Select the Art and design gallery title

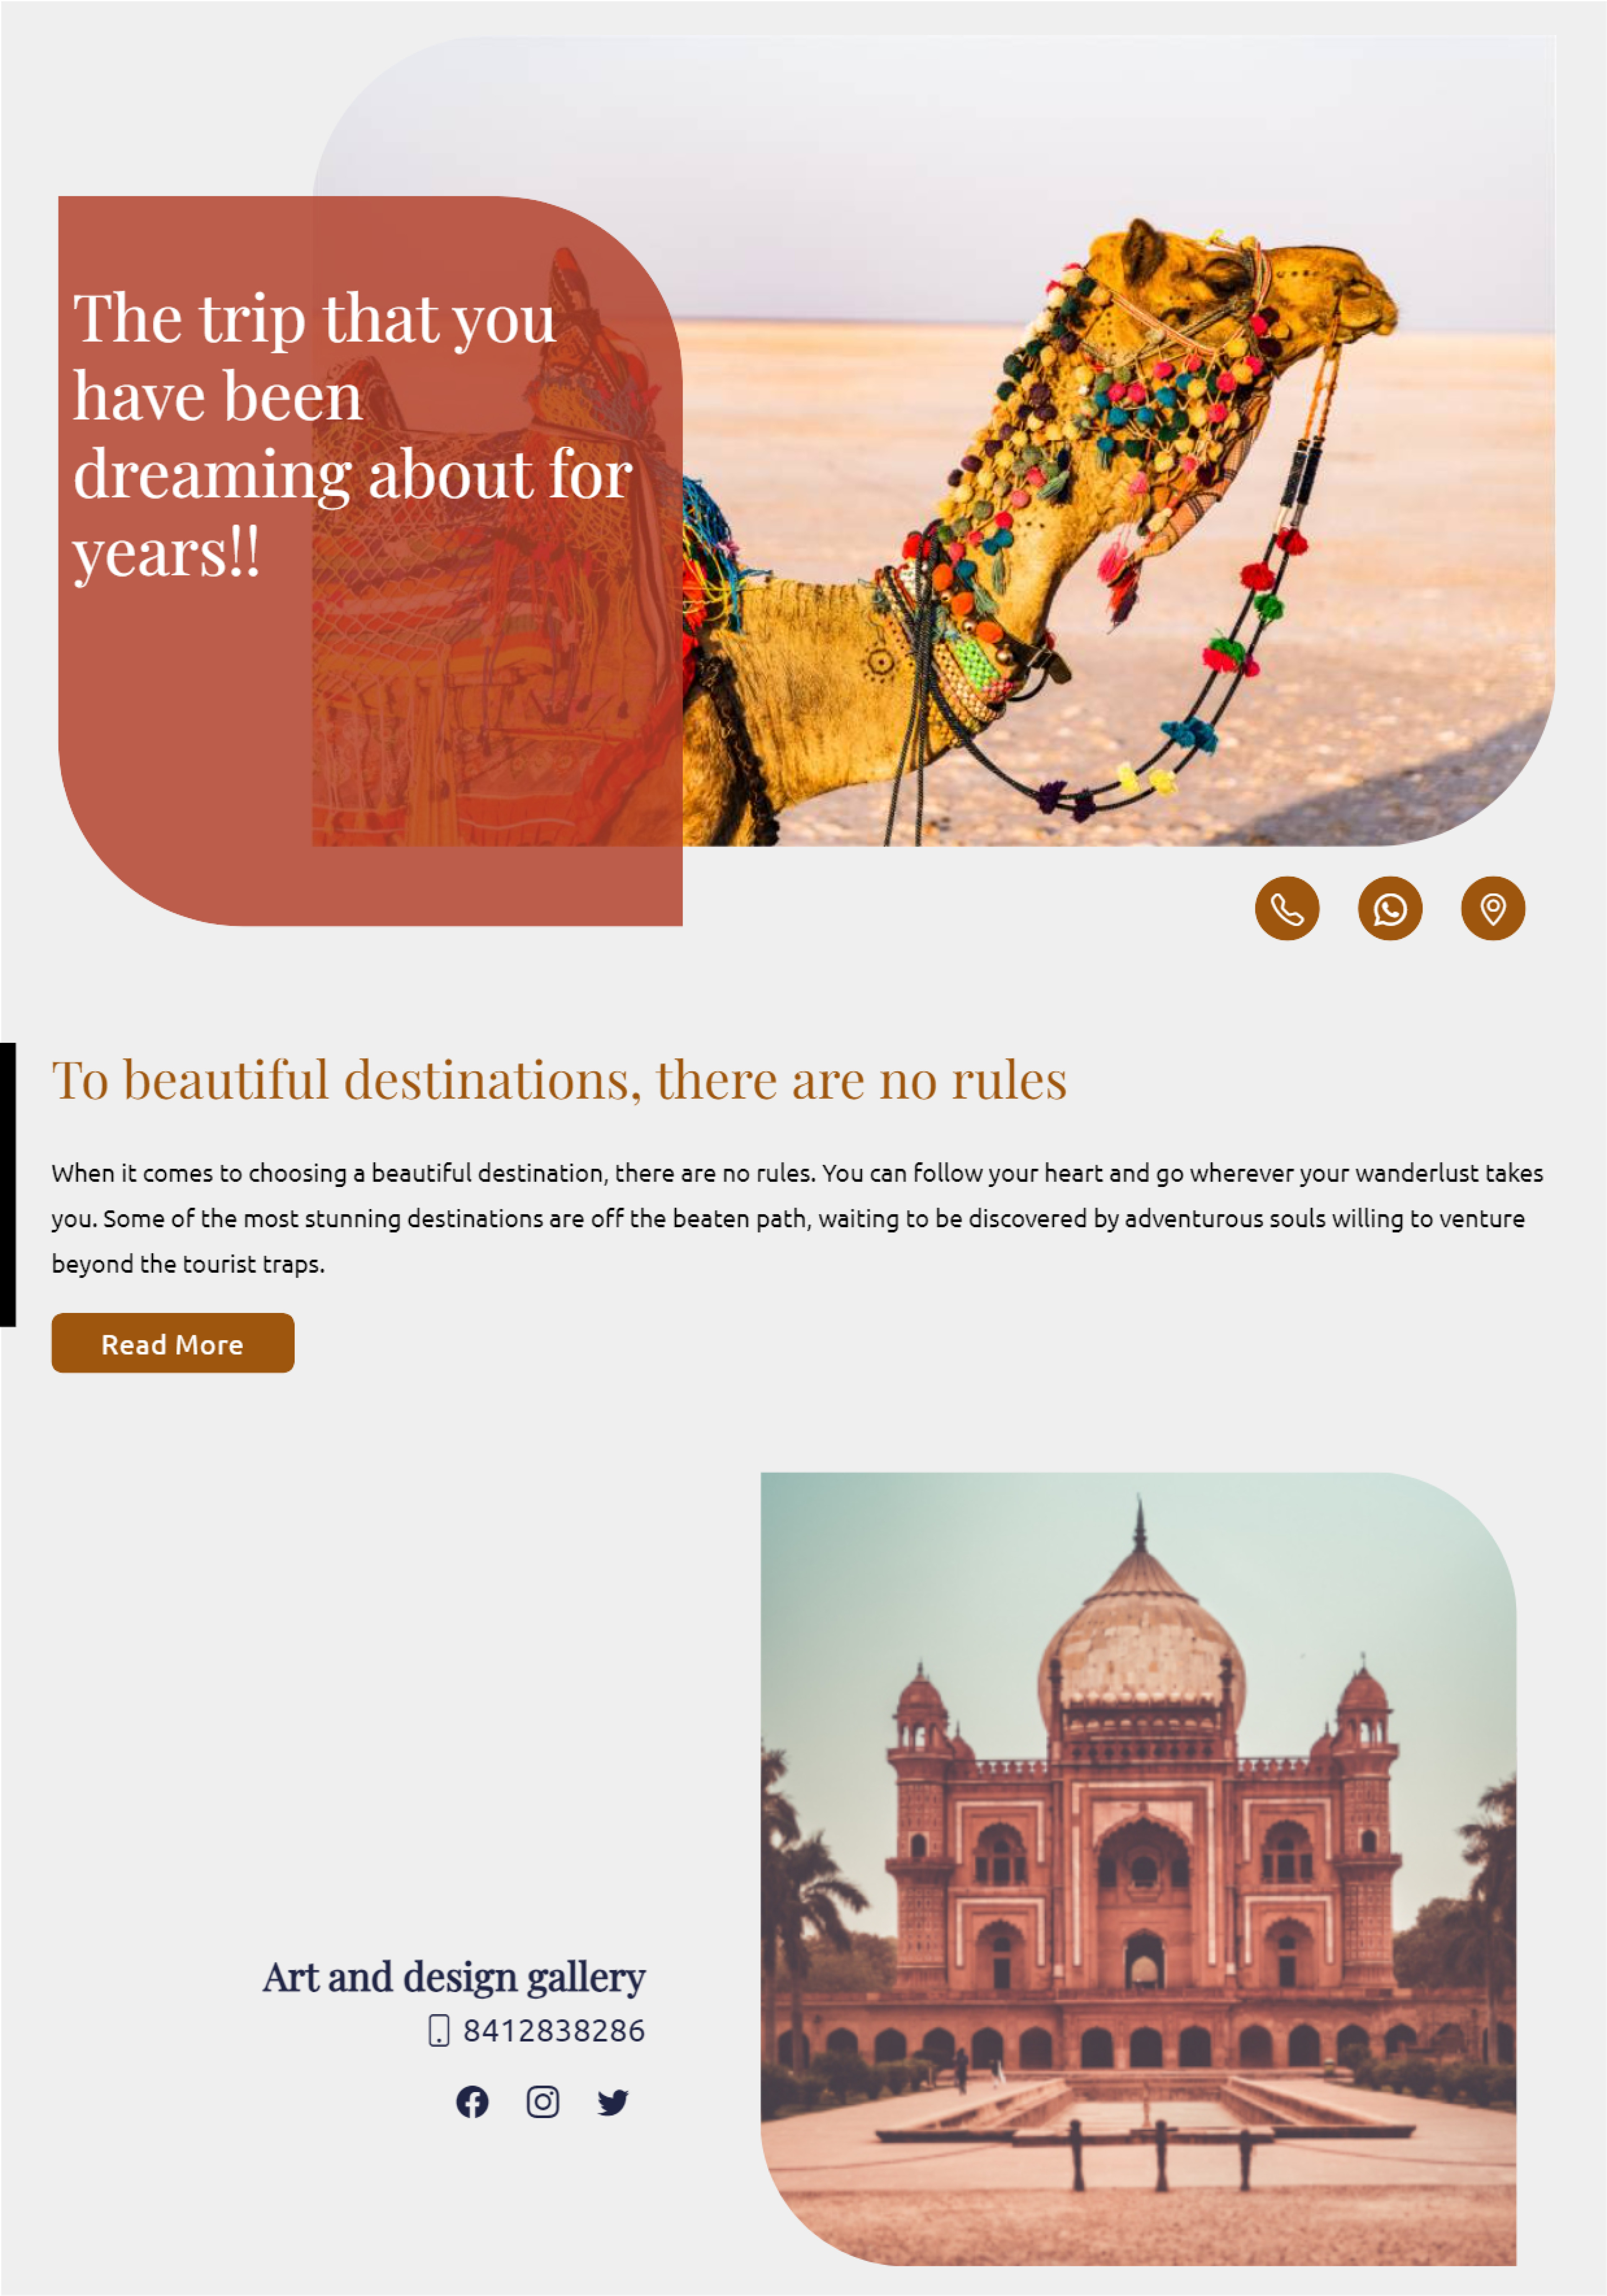click(454, 1977)
